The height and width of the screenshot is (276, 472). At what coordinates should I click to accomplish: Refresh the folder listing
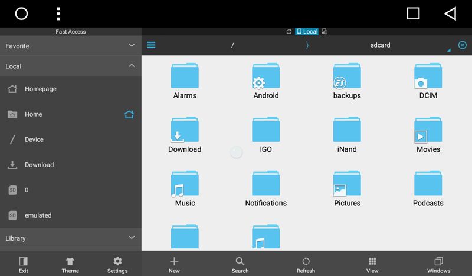[x=306, y=265]
